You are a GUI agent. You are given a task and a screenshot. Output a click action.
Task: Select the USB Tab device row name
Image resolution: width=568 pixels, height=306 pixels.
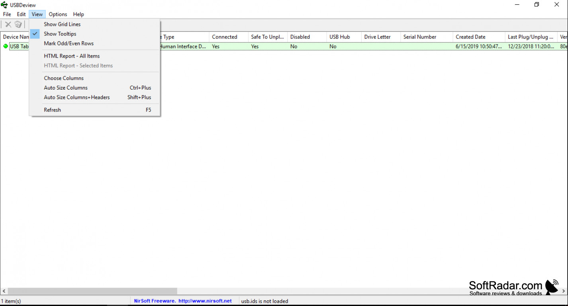click(x=19, y=47)
